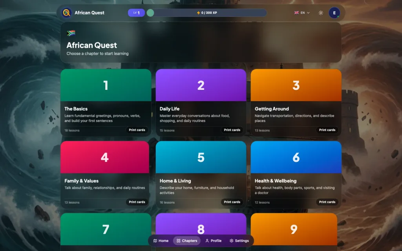This screenshot has height=251, width=402.
Task: Open the Profile tab
Action: tap(213, 241)
